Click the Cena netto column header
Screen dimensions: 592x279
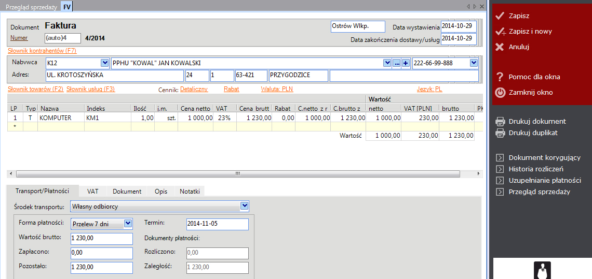(196, 108)
